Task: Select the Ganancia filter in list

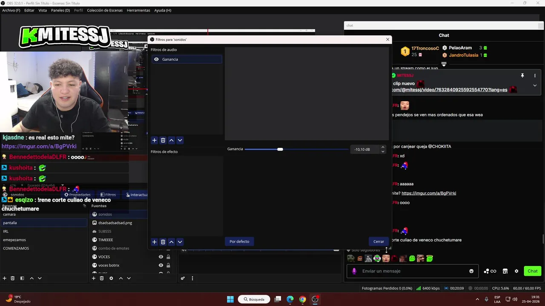Action: click(x=186, y=59)
